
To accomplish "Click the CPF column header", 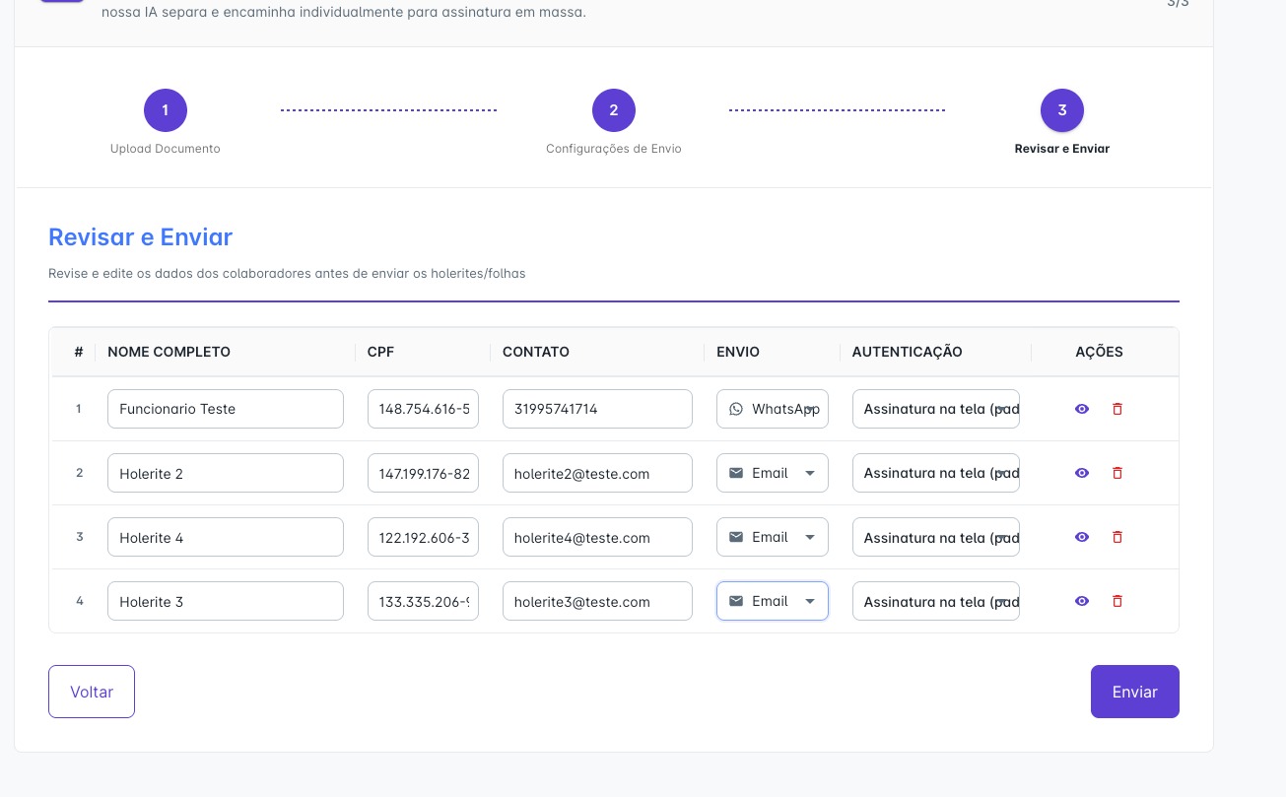I will 380,352.
